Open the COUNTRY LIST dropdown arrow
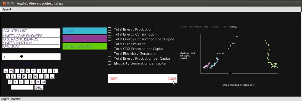 click(58, 31)
